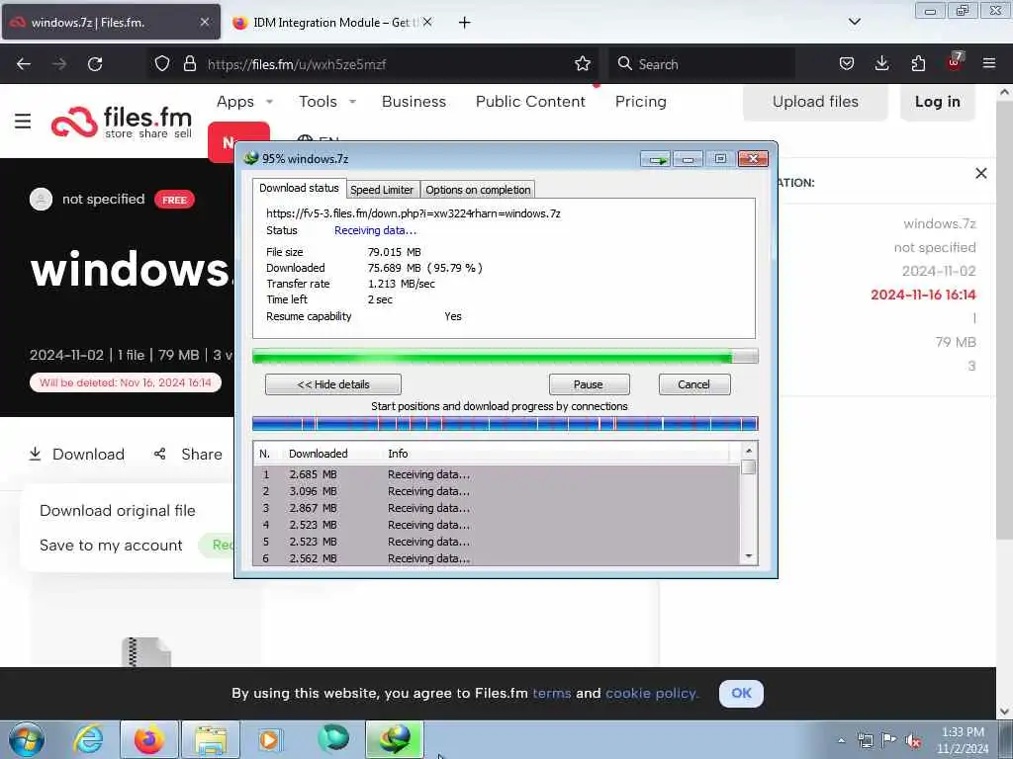Open a new browser tab
The height and width of the screenshot is (759, 1013).
tap(465, 23)
